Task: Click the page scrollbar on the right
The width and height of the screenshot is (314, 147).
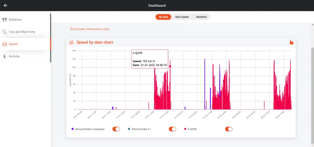Action: [312, 96]
